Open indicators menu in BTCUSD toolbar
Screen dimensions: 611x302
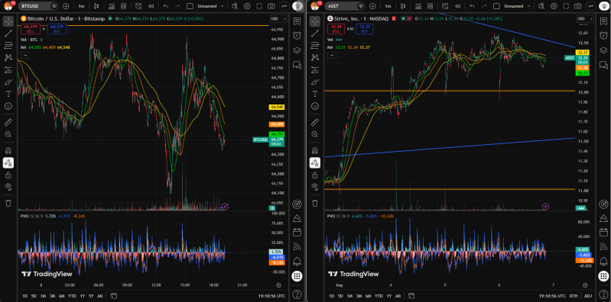(112, 6)
